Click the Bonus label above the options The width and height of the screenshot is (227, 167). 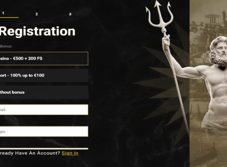click(x=6, y=46)
